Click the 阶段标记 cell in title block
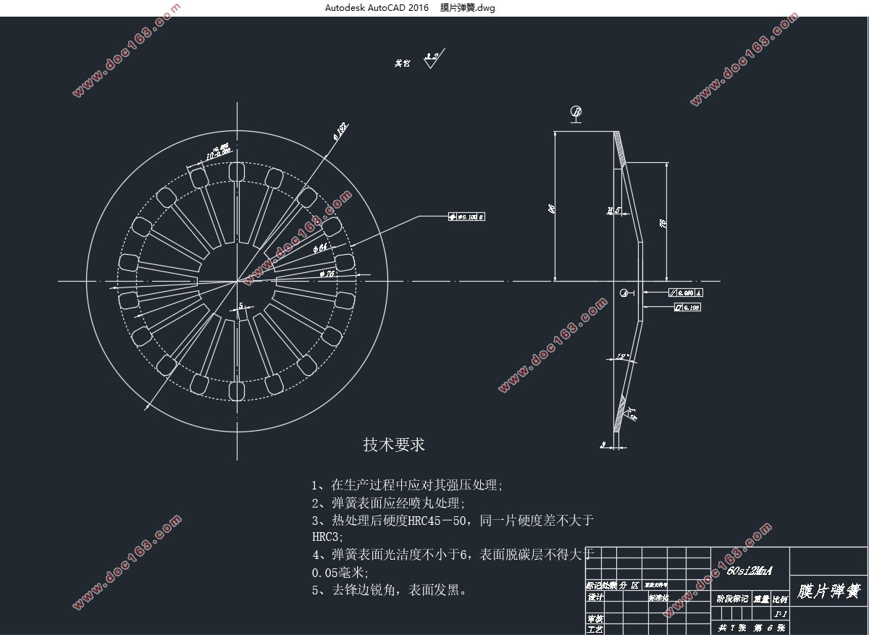Screen dimensions: 869x635 pos(732,599)
